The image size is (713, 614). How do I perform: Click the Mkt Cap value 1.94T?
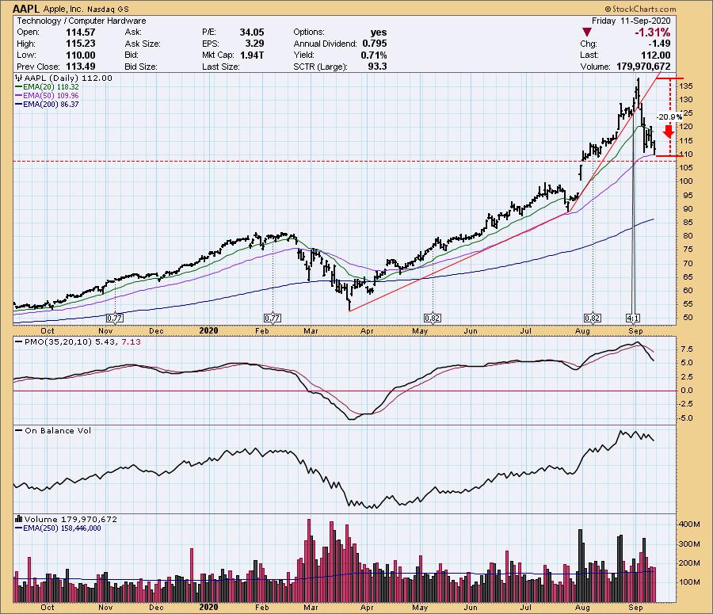point(251,55)
